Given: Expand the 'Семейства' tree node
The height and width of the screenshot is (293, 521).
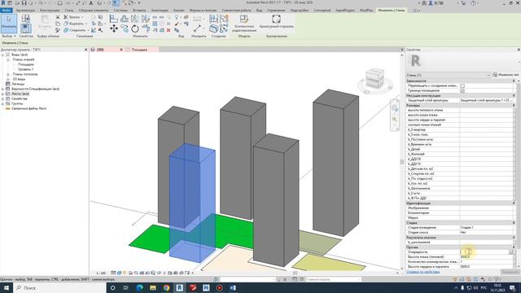Looking at the screenshot, I should (x=2, y=98).
